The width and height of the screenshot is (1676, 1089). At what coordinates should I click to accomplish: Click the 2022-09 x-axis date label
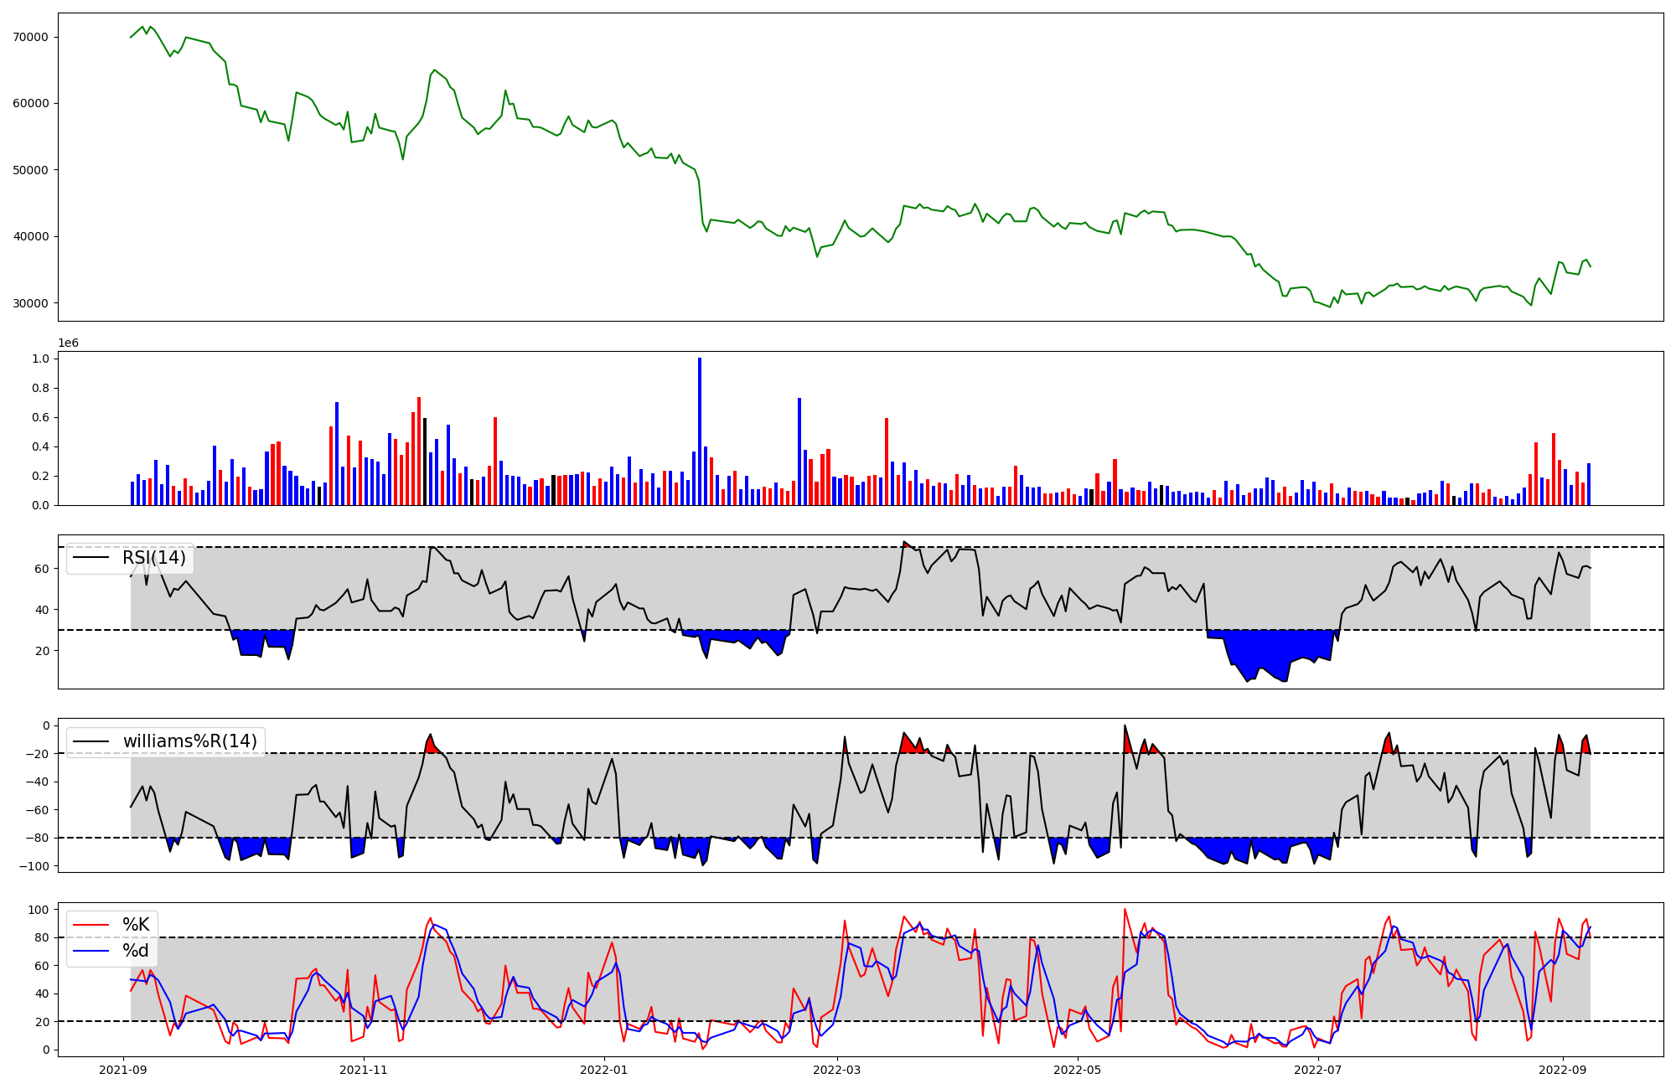pos(1563,1070)
